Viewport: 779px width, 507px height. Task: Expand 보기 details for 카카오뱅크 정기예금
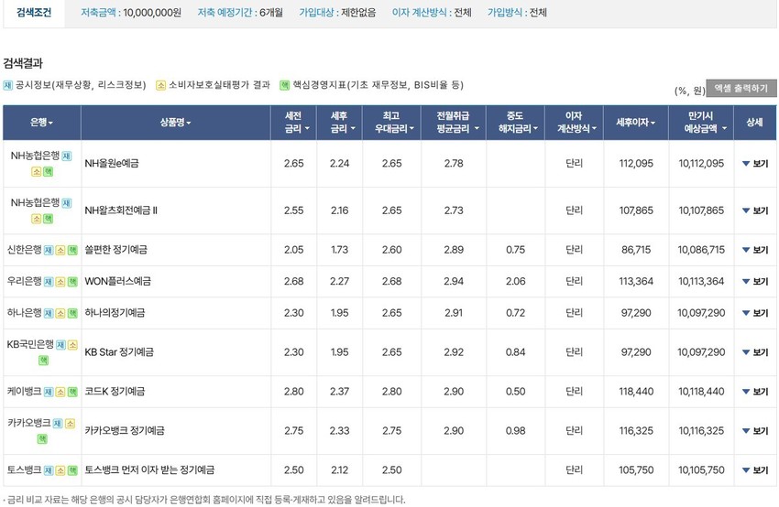tap(755, 431)
